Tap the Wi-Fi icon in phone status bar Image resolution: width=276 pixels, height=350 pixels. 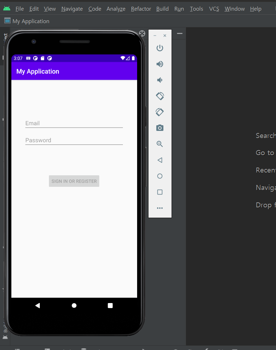[x=123, y=58]
